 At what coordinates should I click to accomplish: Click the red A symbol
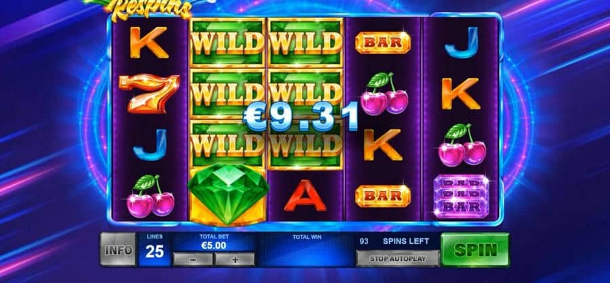[306, 196]
